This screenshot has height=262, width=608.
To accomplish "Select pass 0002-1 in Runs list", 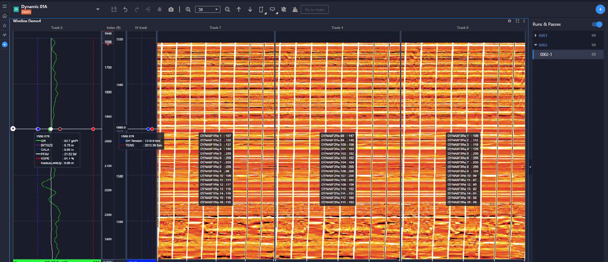I will click(546, 55).
